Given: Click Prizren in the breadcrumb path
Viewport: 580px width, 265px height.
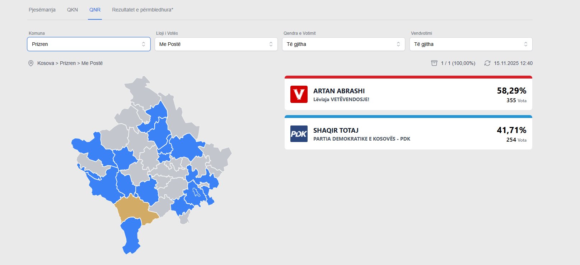Looking at the screenshot, I should (x=68, y=63).
